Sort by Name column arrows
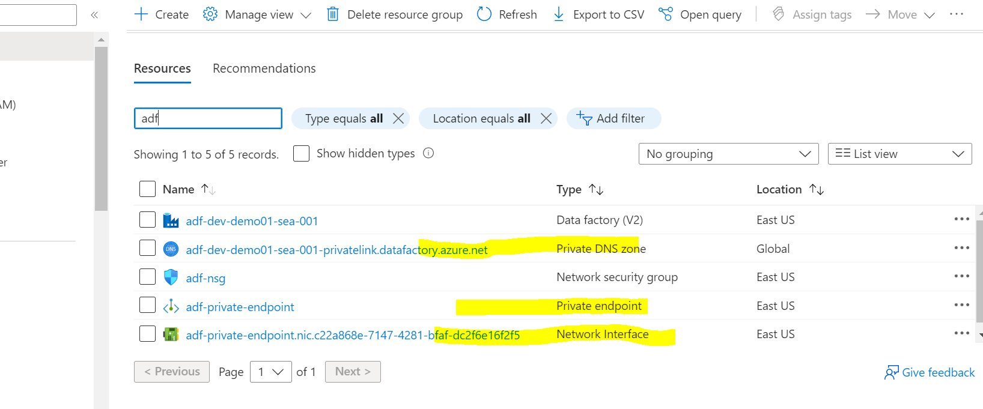This screenshot has width=983, height=409. click(x=208, y=189)
